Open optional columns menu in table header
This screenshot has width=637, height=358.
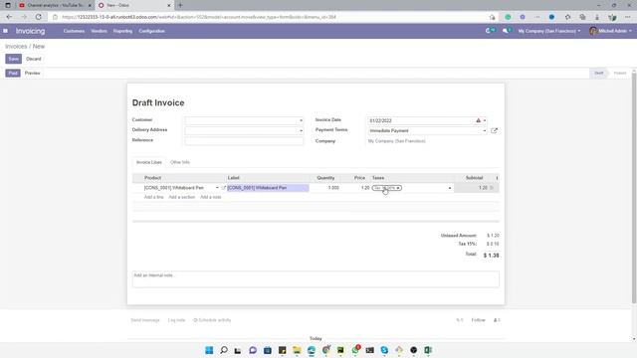click(497, 178)
